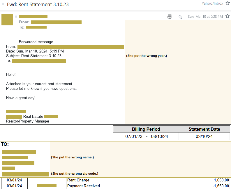231x189 pixels.
Task: Click the "She put the wrong year" note
Action: (146, 56)
